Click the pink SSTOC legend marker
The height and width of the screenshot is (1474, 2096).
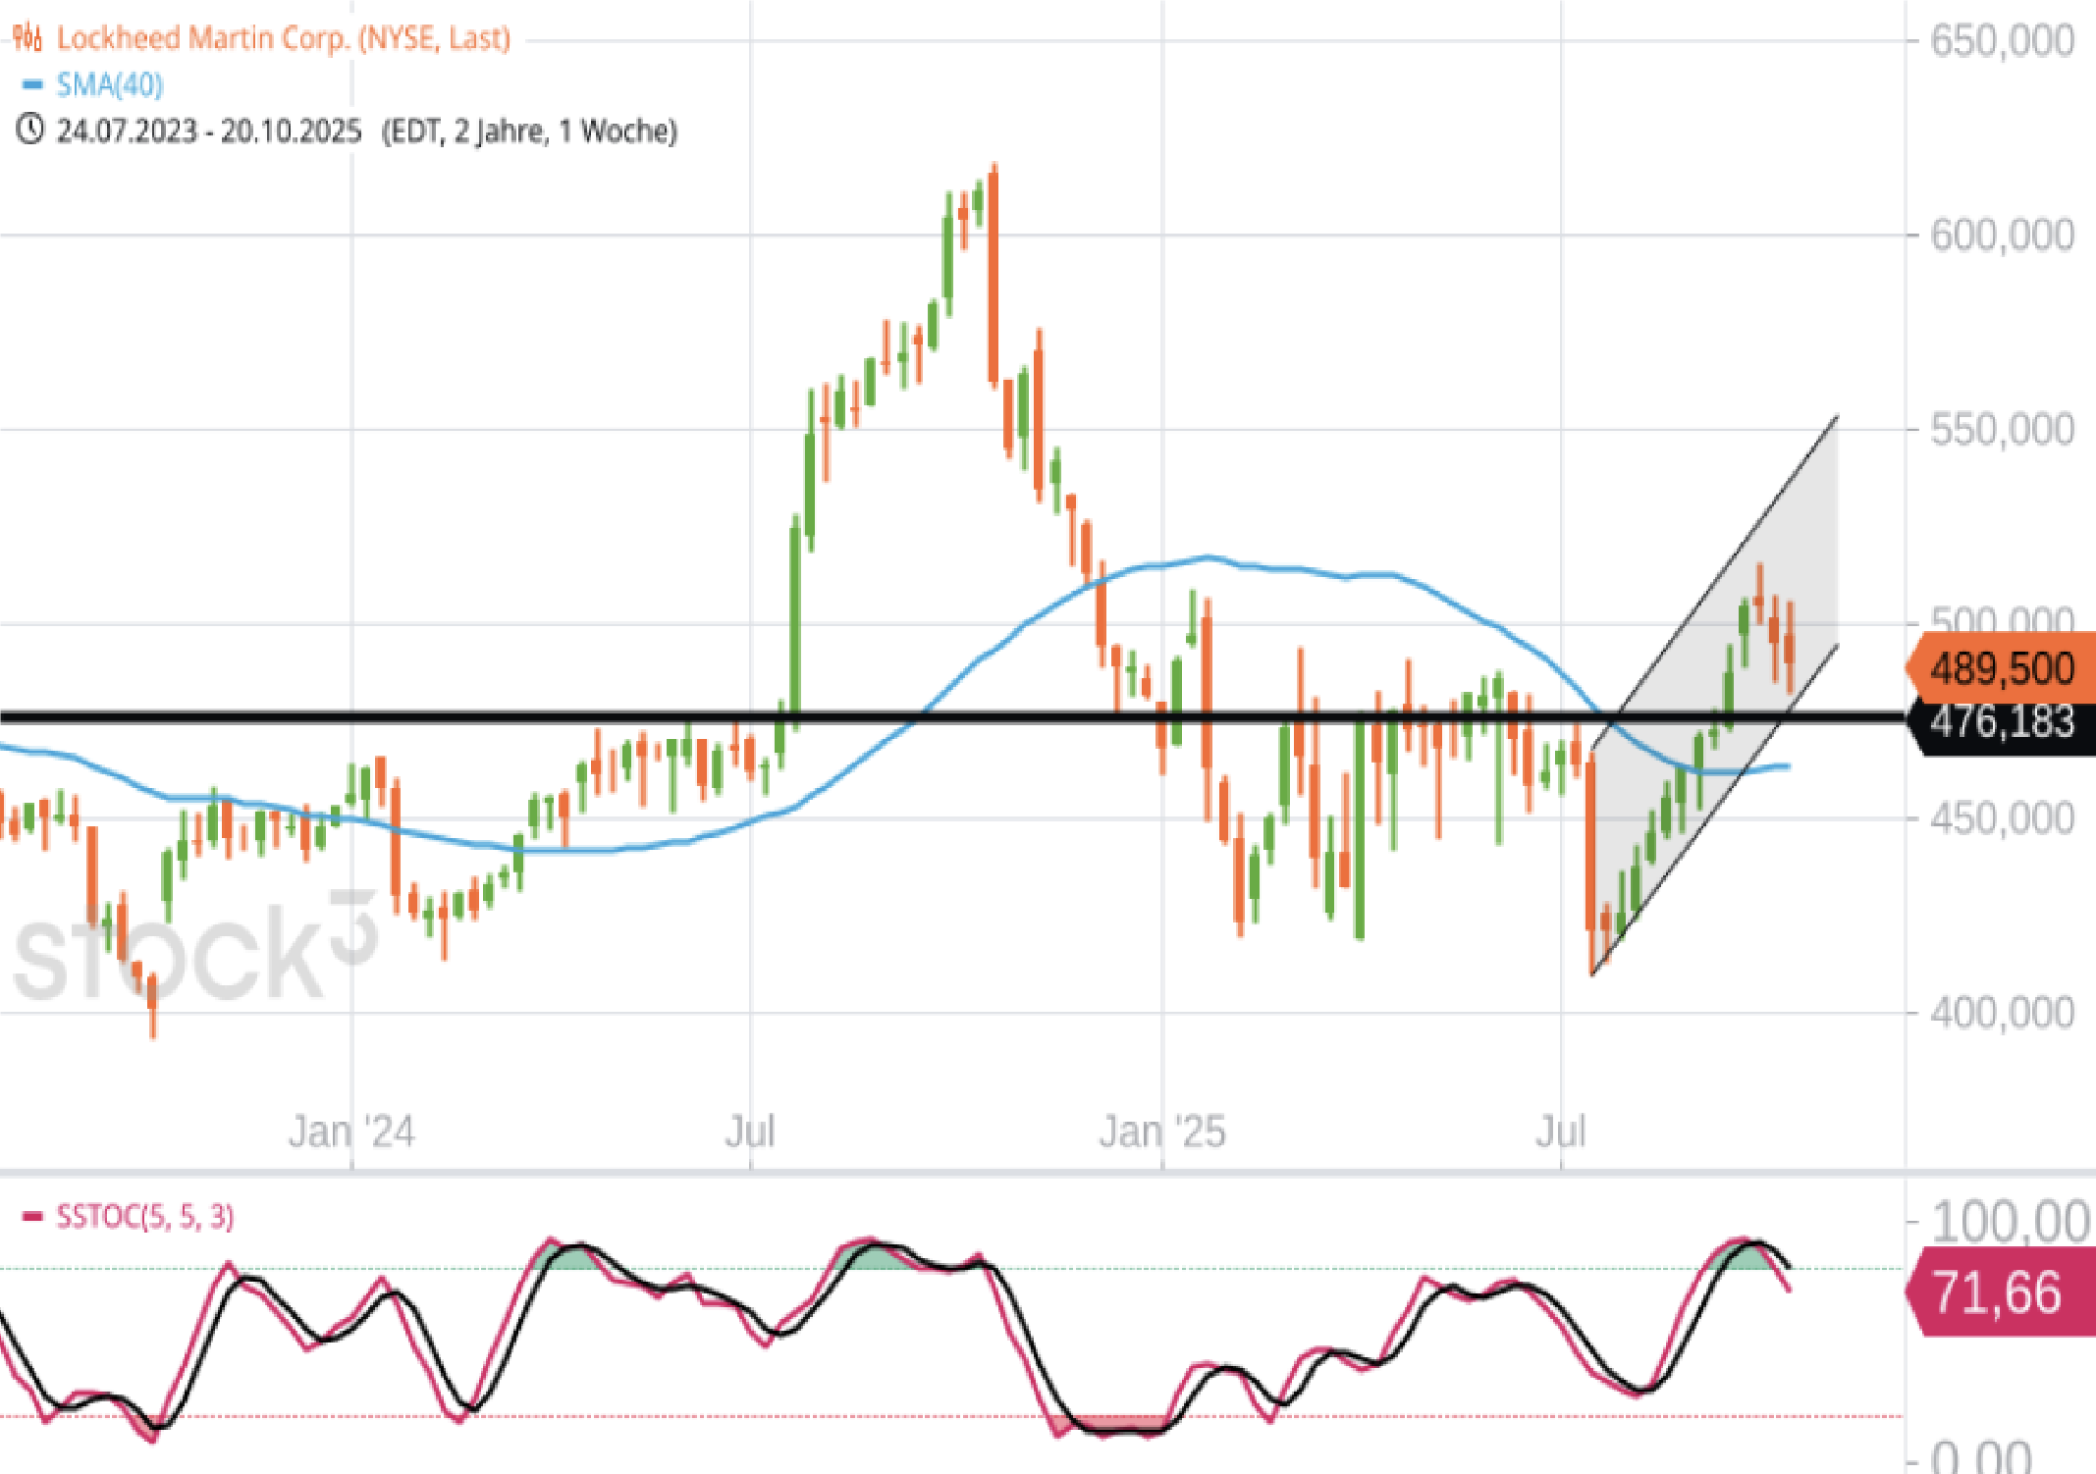[32, 1217]
